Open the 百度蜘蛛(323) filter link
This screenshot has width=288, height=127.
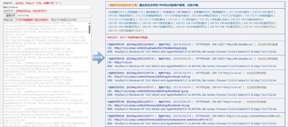click(116, 12)
